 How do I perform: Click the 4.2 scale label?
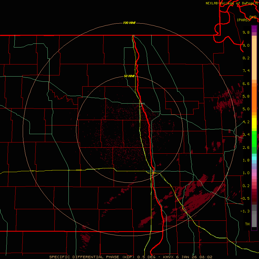pyautogui.click(x=246, y=122)
